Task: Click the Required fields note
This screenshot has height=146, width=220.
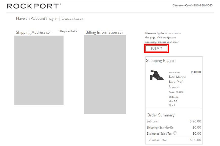Action: (68, 31)
